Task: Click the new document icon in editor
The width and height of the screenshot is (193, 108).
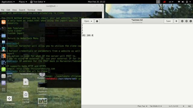Action: 97,21
